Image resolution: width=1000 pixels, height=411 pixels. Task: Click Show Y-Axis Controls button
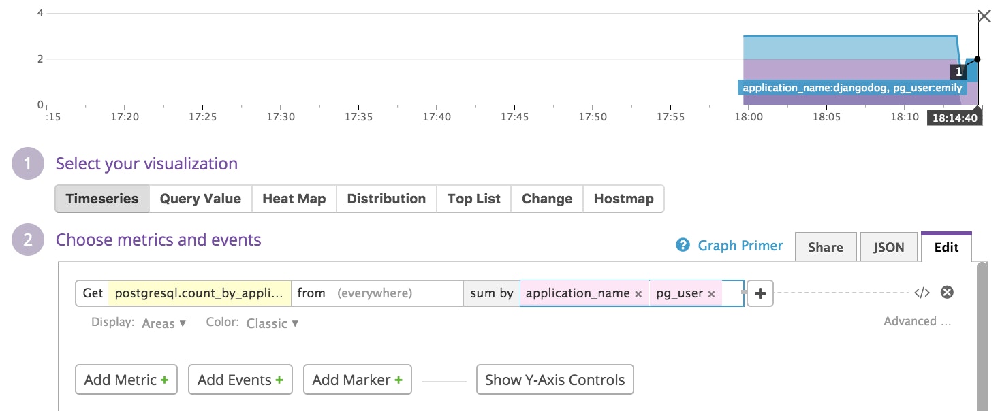pyautogui.click(x=554, y=380)
